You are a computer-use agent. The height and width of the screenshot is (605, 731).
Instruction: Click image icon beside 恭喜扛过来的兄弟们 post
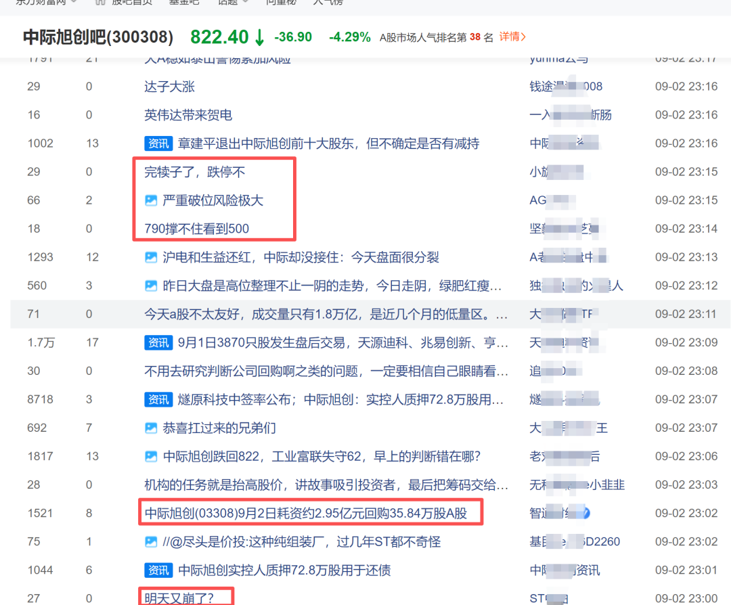click(150, 428)
